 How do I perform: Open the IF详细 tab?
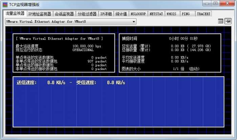tap(106, 14)
